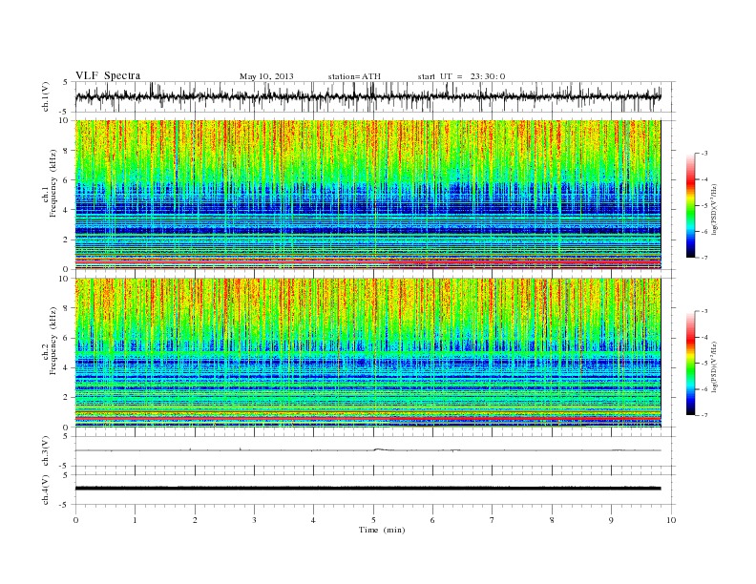Click the thick black ch.4 voltage trace
The height and width of the screenshot is (584, 756).
tap(367, 489)
